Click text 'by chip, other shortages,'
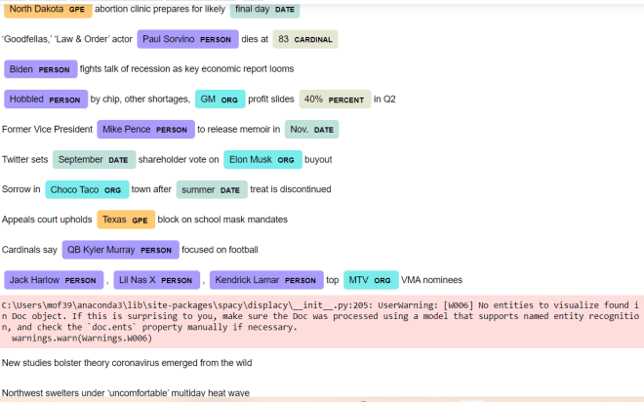 tap(141, 99)
